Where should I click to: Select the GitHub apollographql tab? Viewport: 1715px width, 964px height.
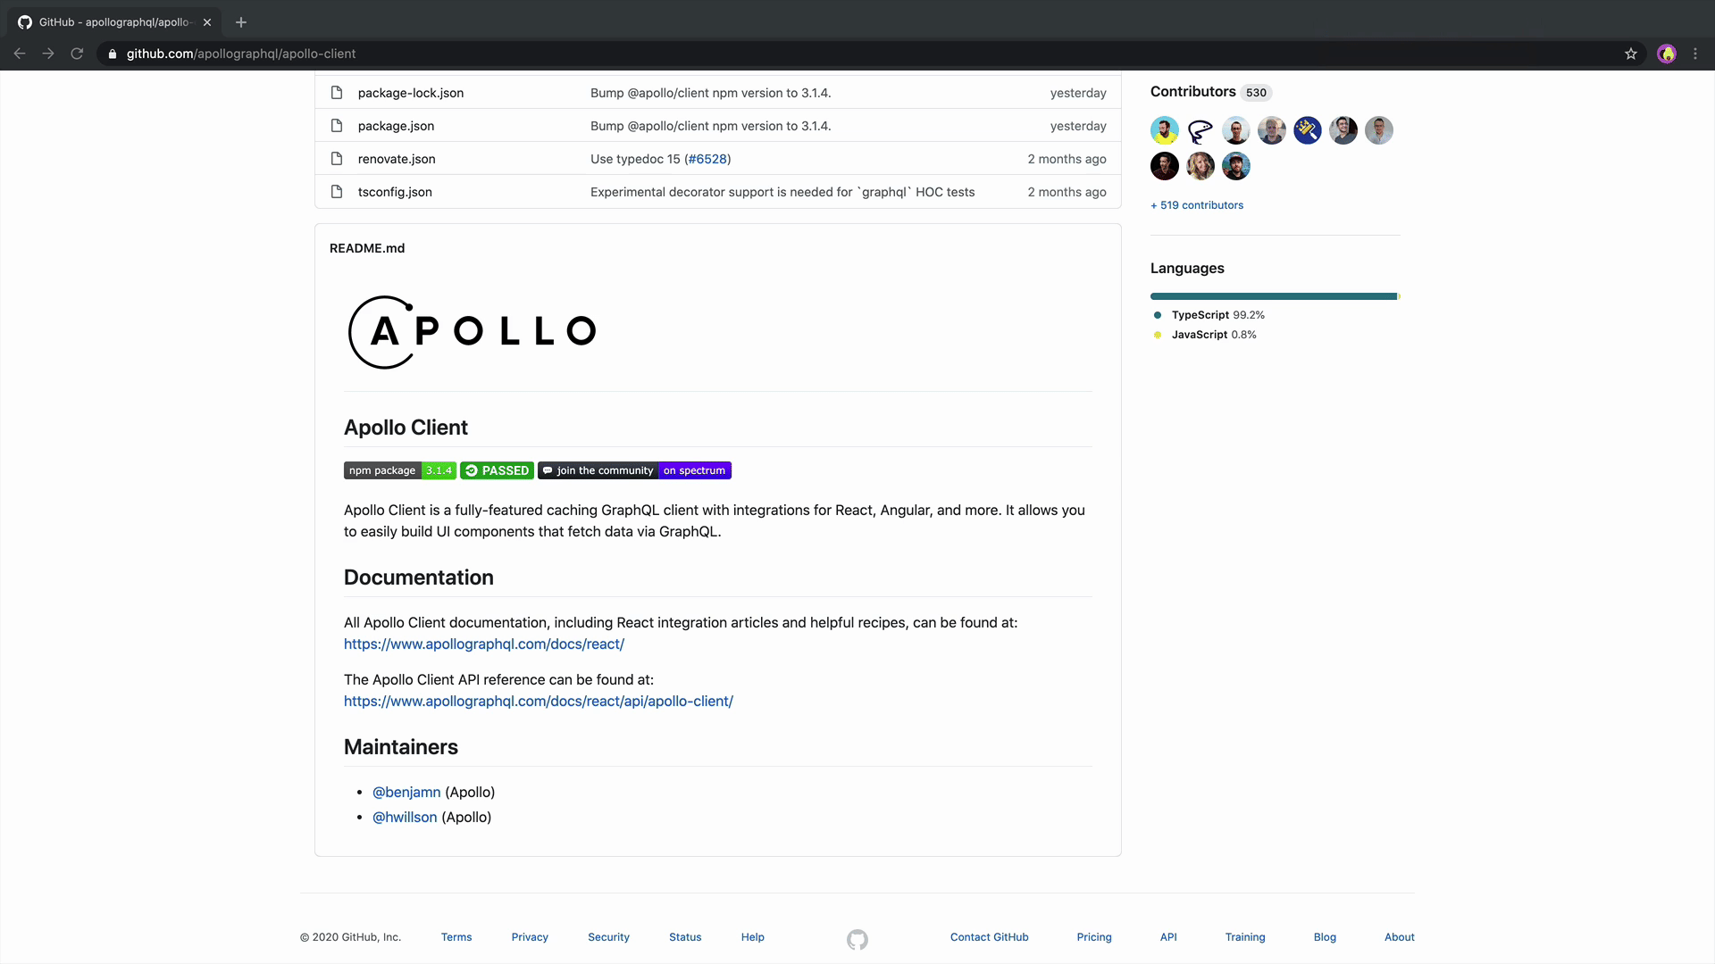tap(114, 22)
